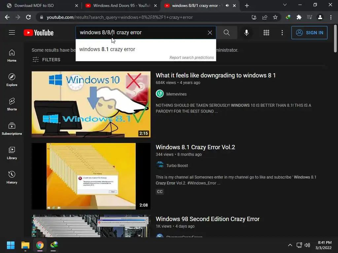
Task: Choose suggestion windows 8.1 crazy error
Action: pyautogui.click(x=146, y=49)
